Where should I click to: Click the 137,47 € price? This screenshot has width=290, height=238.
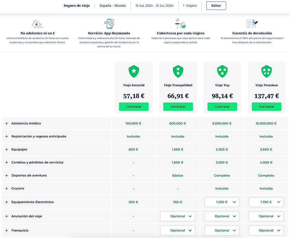(266, 96)
